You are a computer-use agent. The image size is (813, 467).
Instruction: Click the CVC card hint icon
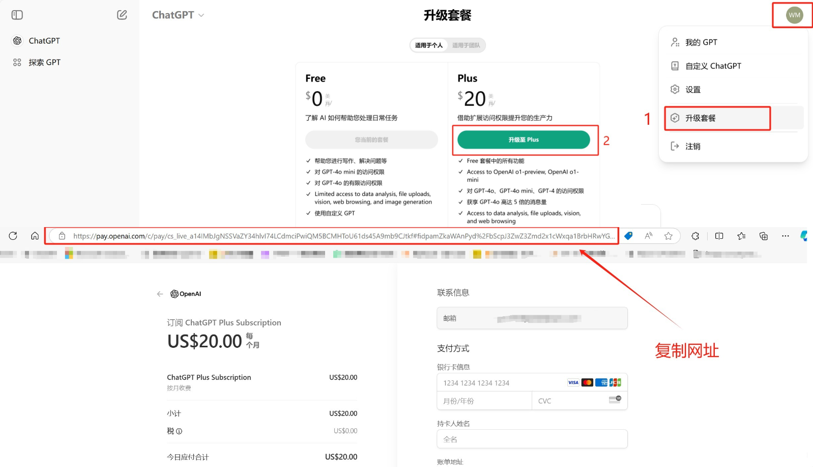[x=615, y=399]
